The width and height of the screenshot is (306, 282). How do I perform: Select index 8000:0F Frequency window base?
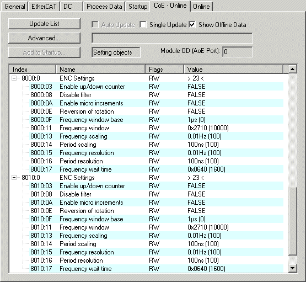click(x=146, y=120)
